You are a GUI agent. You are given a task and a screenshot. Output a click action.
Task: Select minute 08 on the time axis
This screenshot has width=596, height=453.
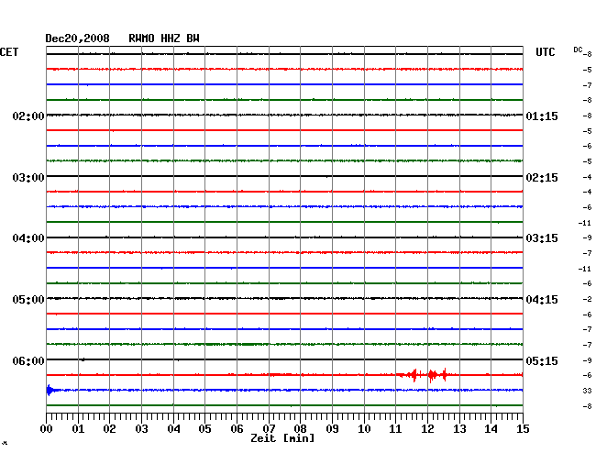tap(300, 428)
